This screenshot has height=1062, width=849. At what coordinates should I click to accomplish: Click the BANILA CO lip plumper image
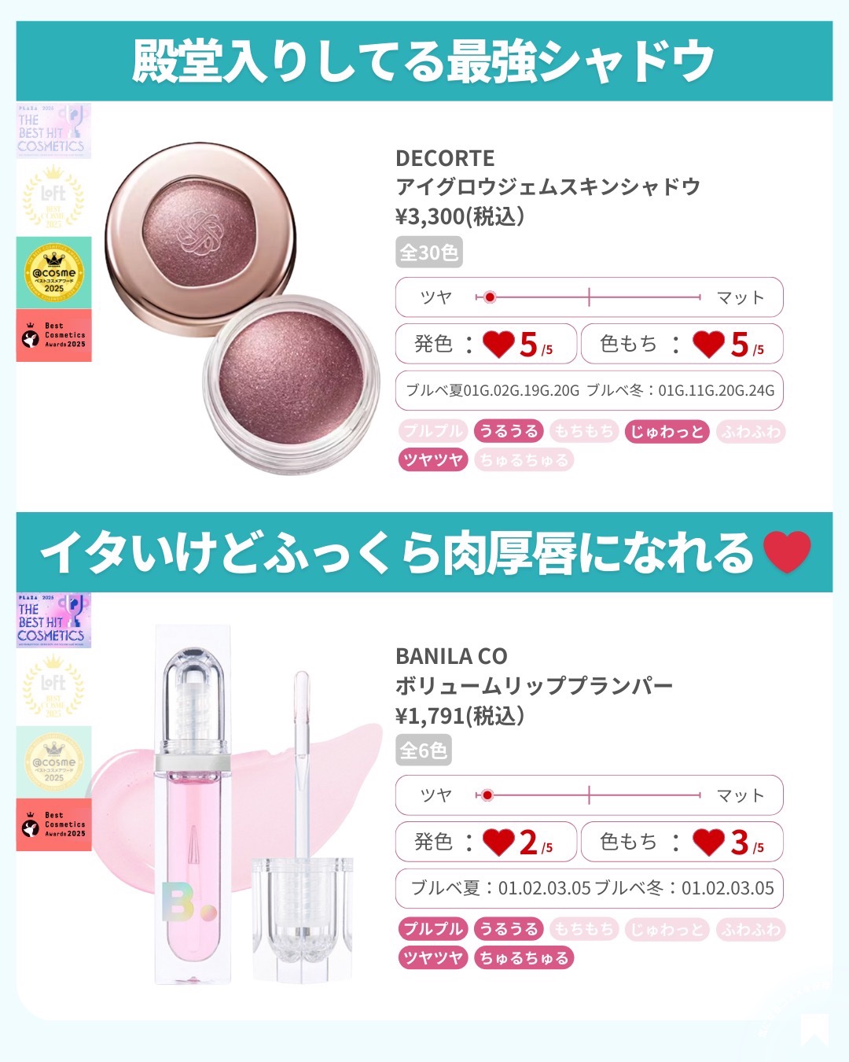236,802
